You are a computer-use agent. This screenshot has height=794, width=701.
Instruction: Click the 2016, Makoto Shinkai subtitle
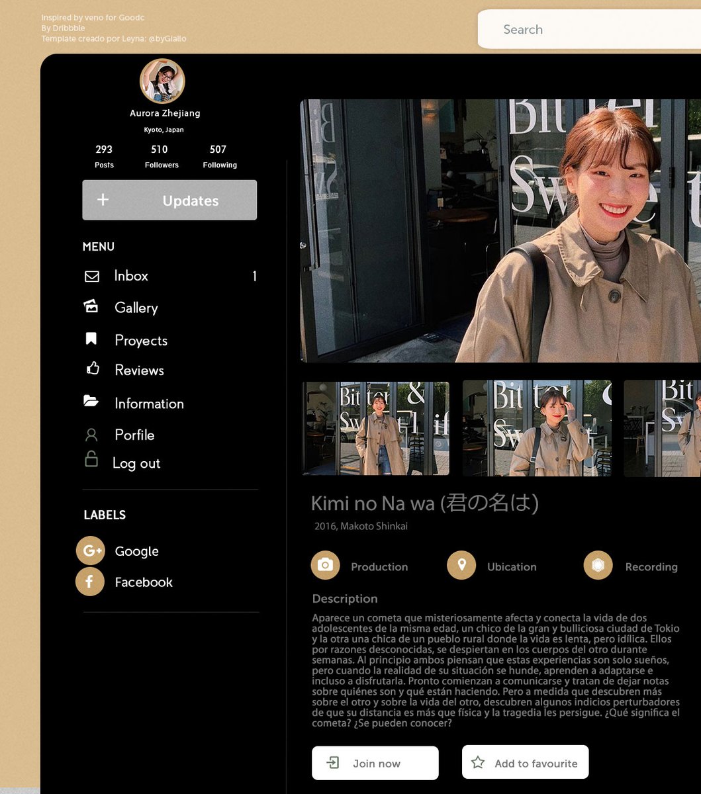pyautogui.click(x=361, y=527)
